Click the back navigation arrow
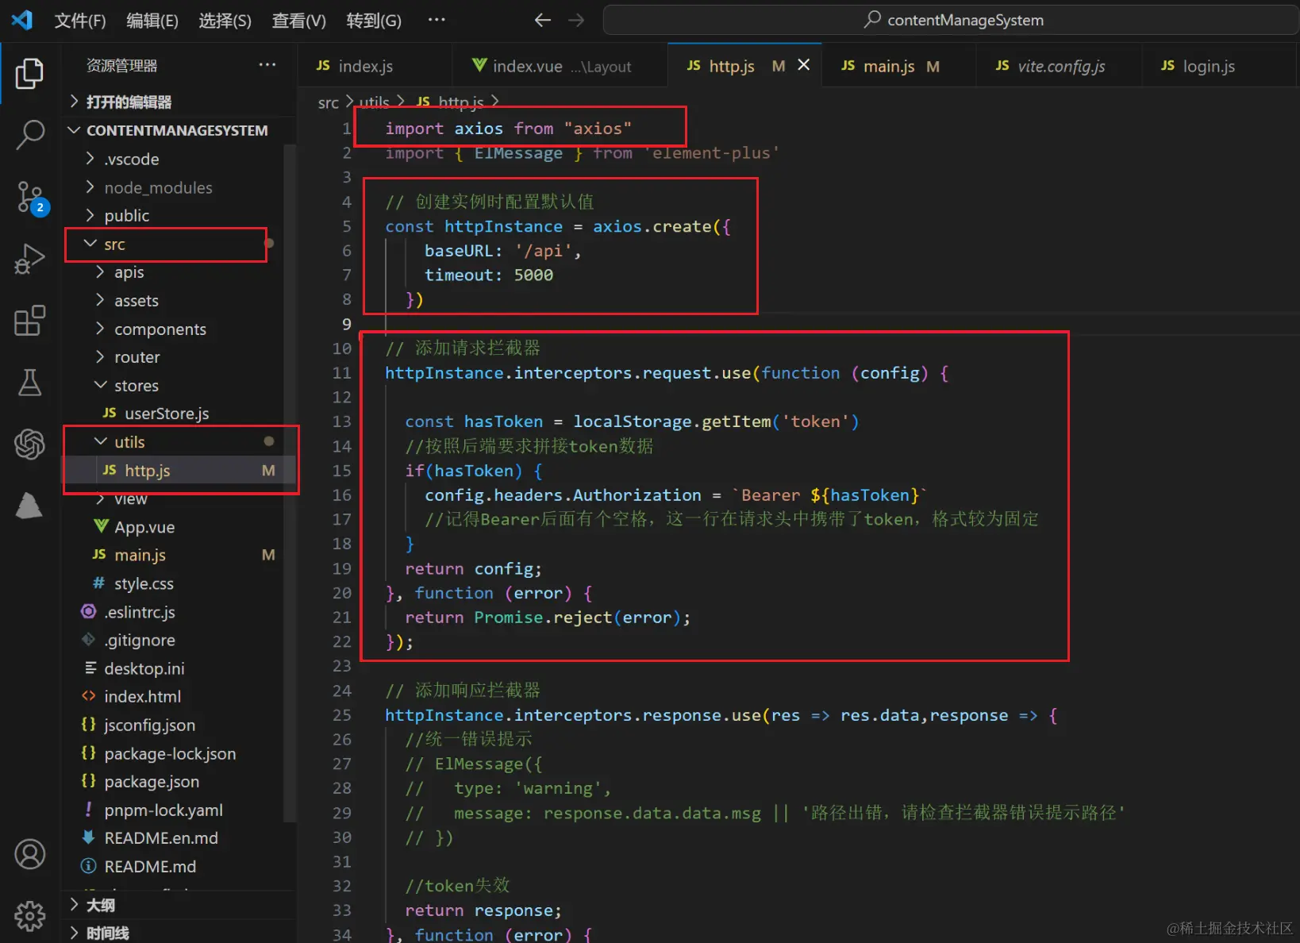The height and width of the screenshot is (943, 1300). [542, 21]
